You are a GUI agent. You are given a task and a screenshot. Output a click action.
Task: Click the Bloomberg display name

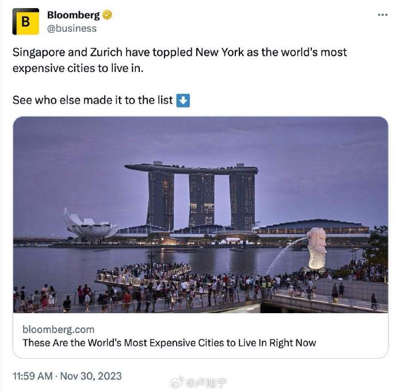click(74, 15)
